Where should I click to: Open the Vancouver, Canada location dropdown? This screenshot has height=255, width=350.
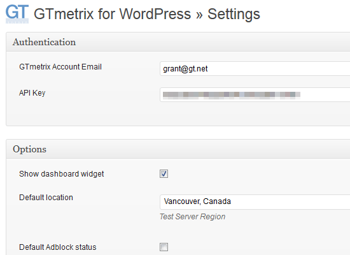point(255,201)
